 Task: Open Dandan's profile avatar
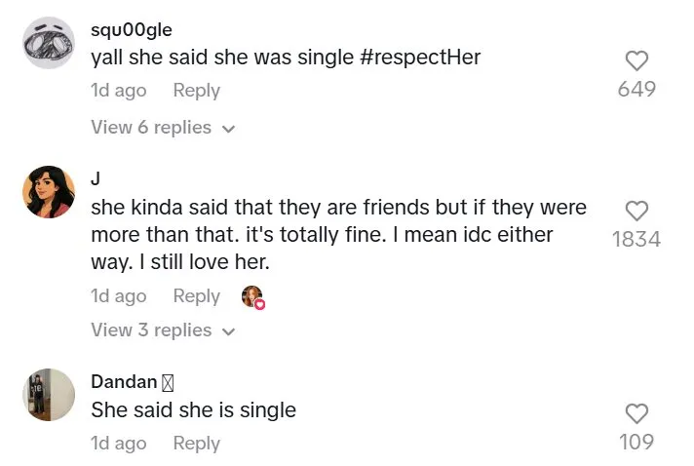point(49,394)
